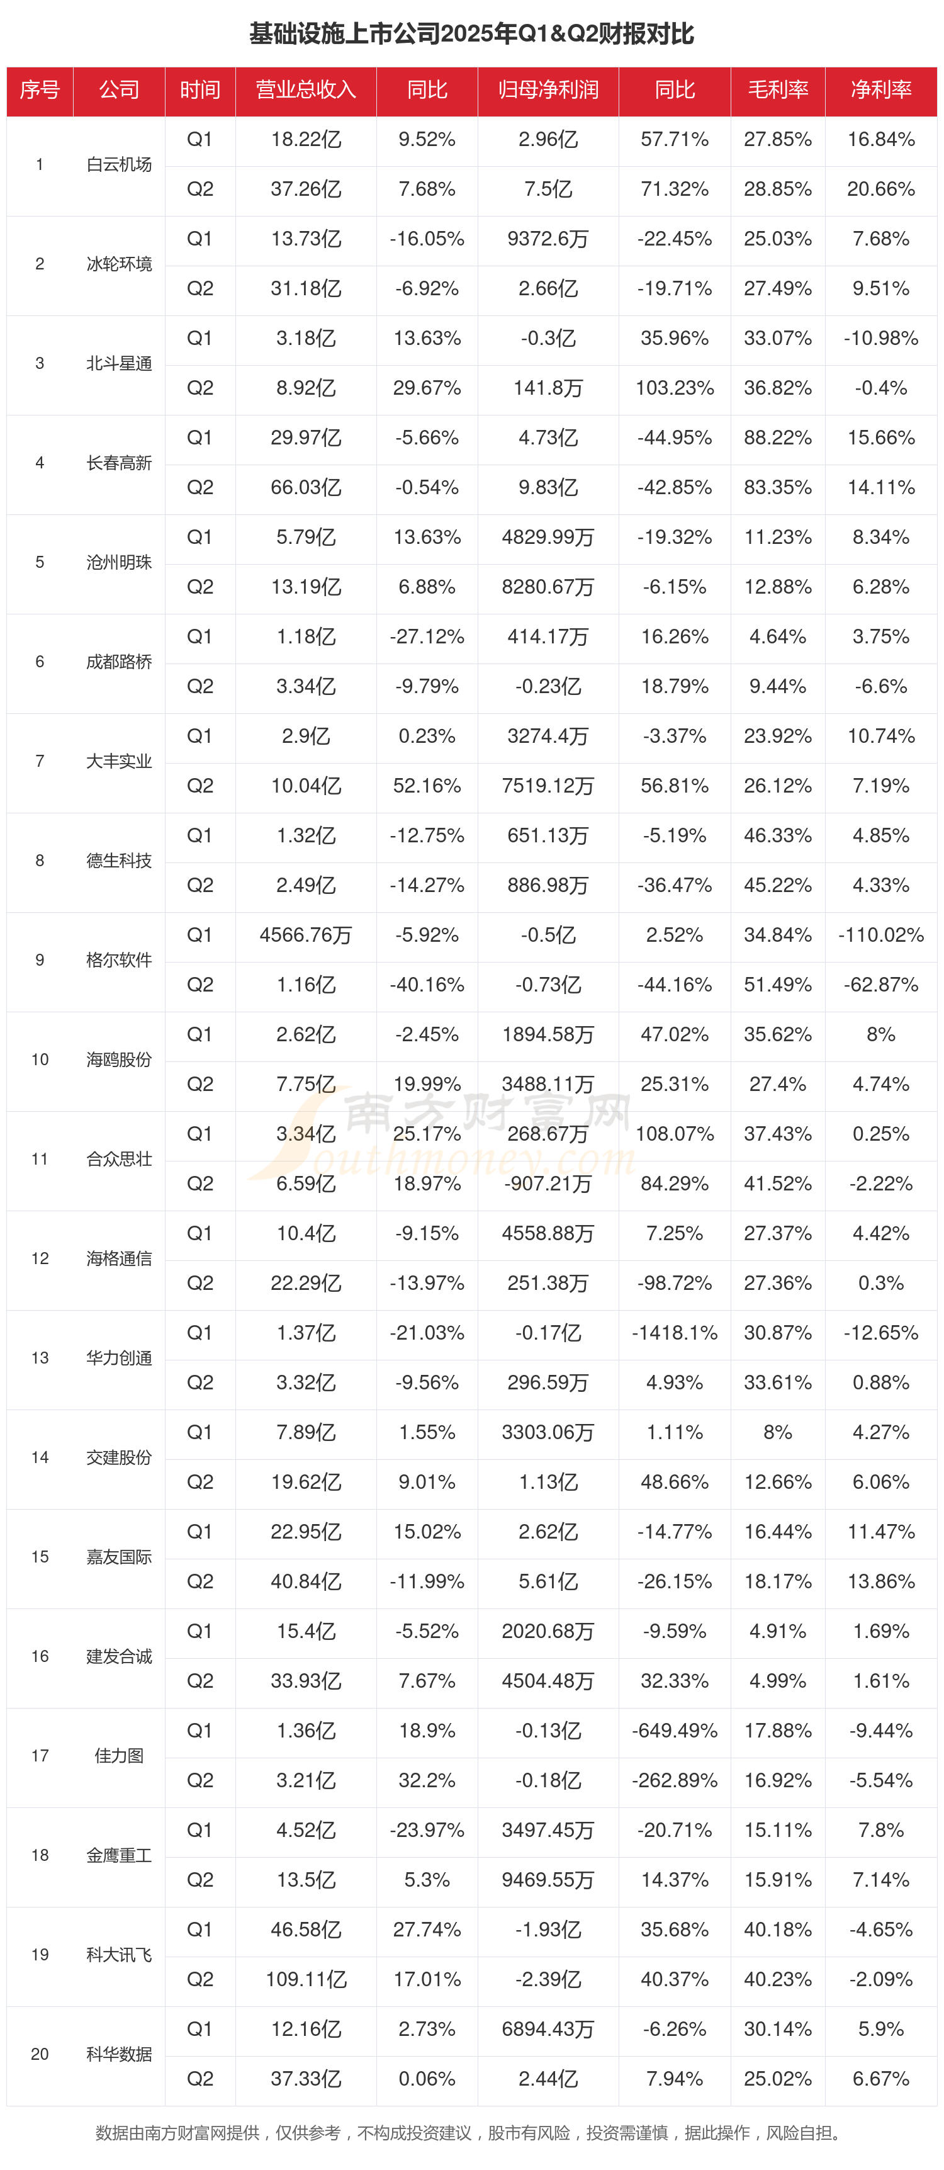Click the table title 基础设施上市公司2025年Q1&Q2财报对比
This screenshot has height=2170, width=944.
click(x=471, y=34)
